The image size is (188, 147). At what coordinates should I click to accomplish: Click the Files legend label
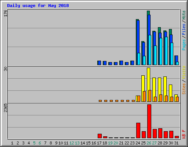[x=184, y=29]
